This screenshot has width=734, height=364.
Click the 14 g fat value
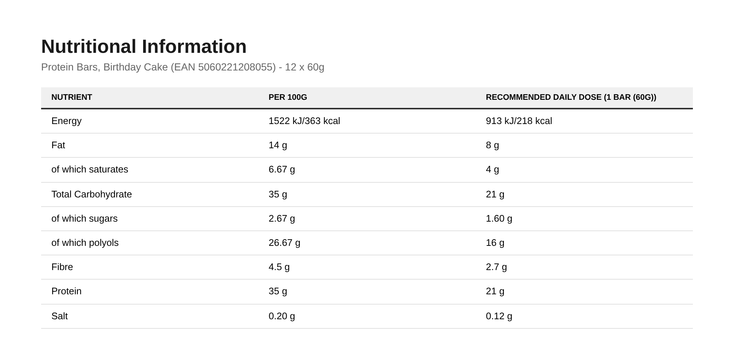[278, 145]
